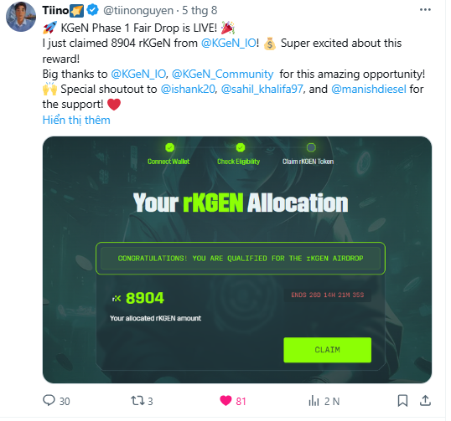Image resolution: width=451 pixels, height=421 pixels.
Task: Open the reply comments icon
Action: click(x=49, y=401)
